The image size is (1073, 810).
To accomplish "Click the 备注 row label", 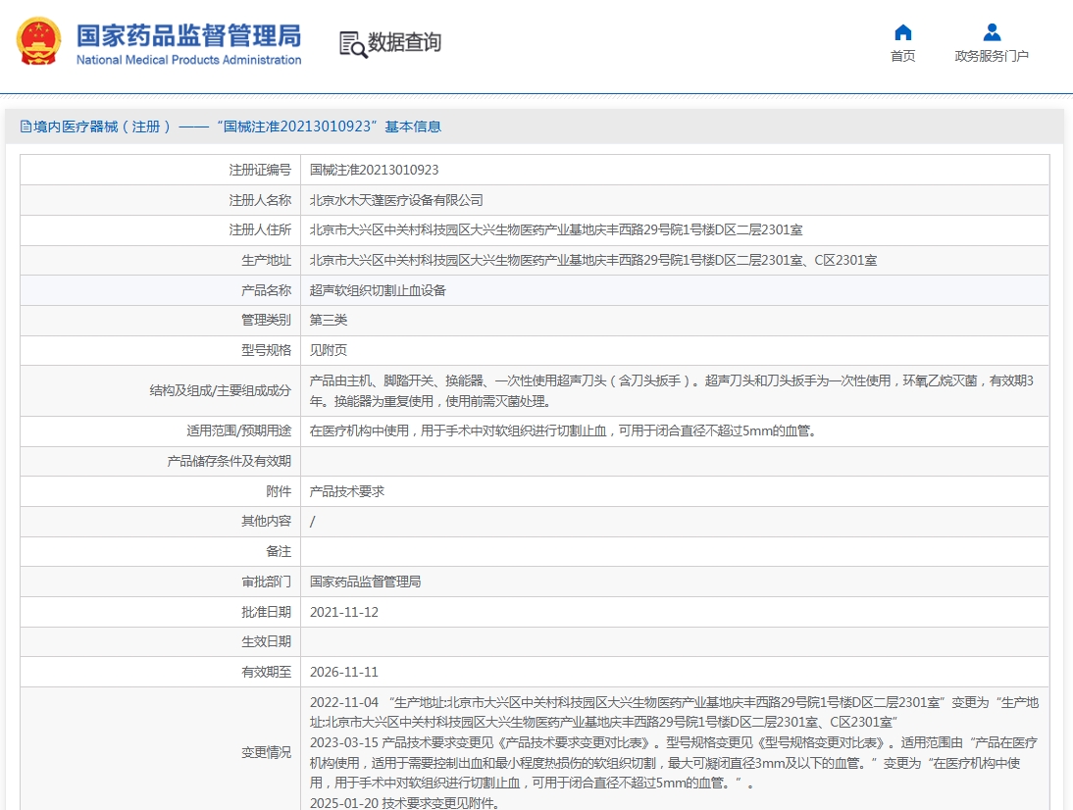I will [279, 551].
